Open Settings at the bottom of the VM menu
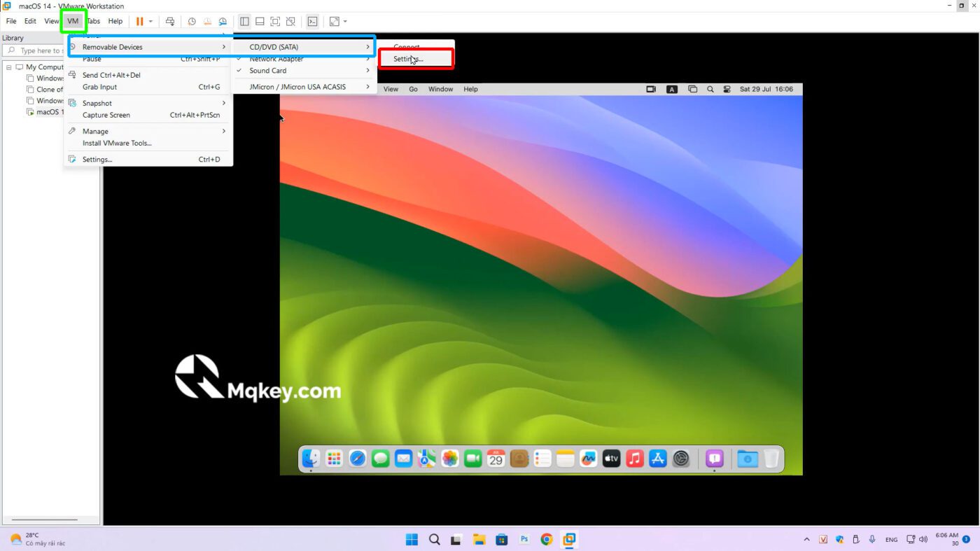This screenshot has height=551, width=980. click(148, 160)
